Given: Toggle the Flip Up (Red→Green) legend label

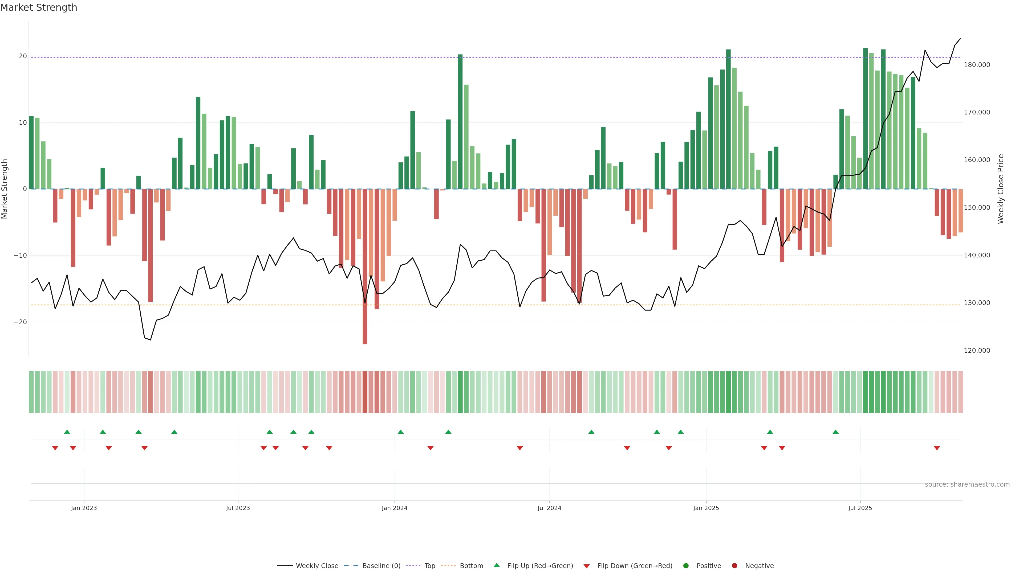Looking at the screenshot, I should 540,566.
